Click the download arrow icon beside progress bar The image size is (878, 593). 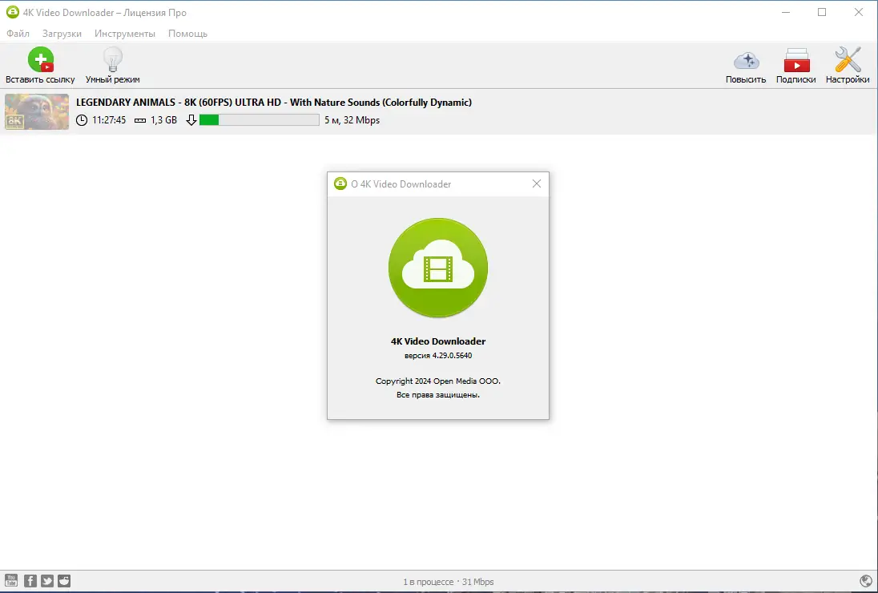pyautogui.click(x=191, y=120)
